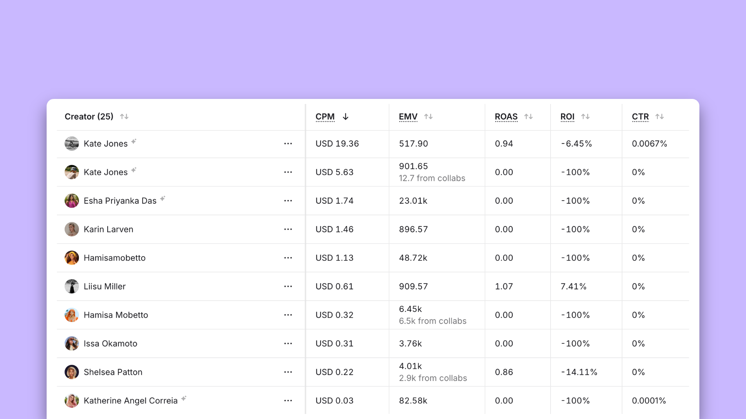Open more options for Shelsea Patton
Screen dimensions: 746x419
288,372
